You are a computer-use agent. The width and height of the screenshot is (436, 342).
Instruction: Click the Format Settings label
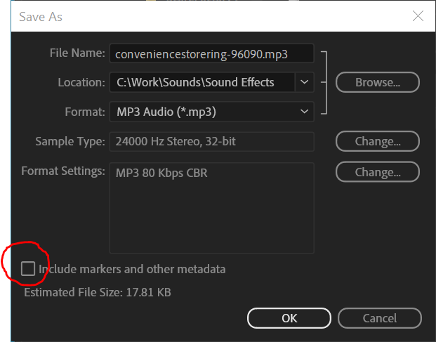[63, 171]
